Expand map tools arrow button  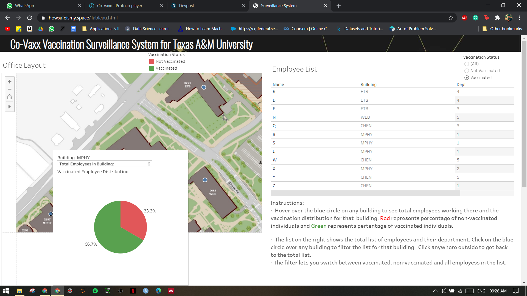click(10, 107)
